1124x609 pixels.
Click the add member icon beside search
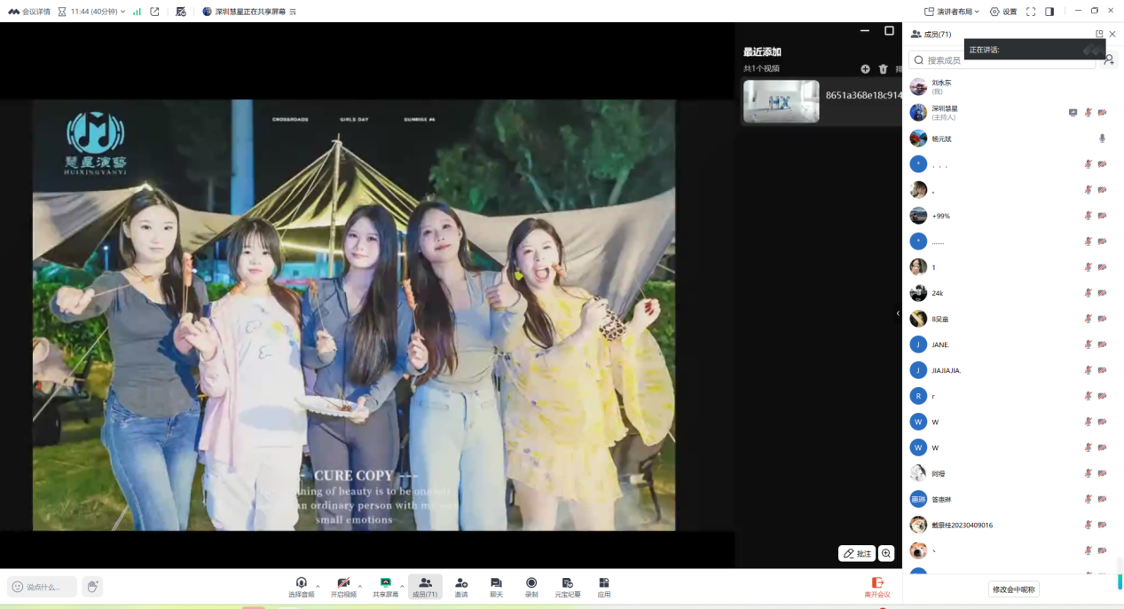[x=1109, y=60]
